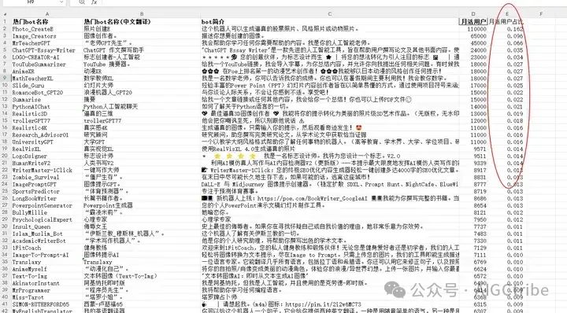Select cell "健身教练"

coord(95,248)
